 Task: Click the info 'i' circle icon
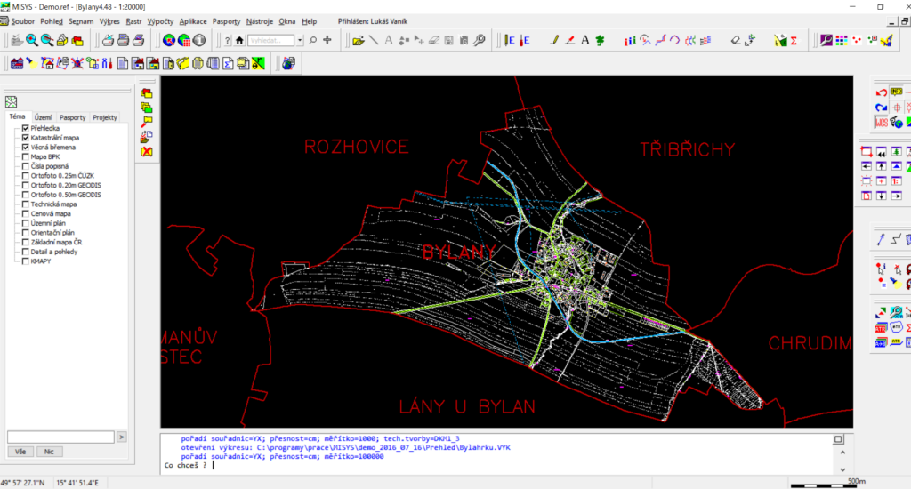click(x=199, y=40)
